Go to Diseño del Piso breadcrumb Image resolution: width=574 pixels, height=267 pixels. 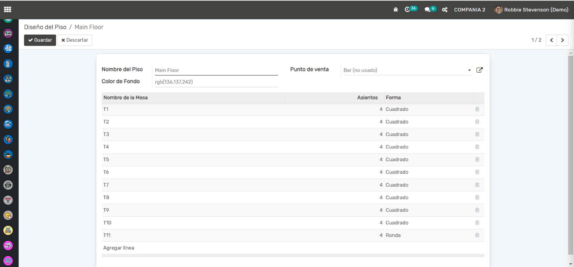point(45,27)
